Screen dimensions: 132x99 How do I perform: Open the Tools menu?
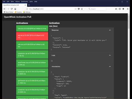point(31,1)
